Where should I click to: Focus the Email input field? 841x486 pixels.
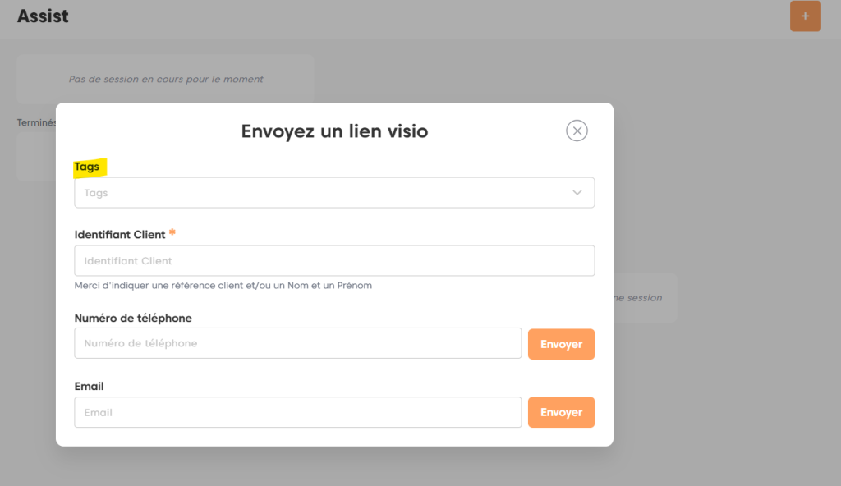tap(297, 412)
